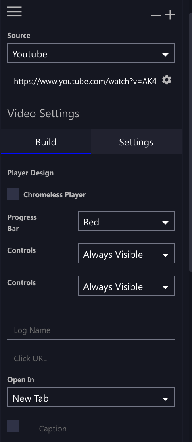
Task: Click the plus zoom-in icon
Action: coord(170,15)
